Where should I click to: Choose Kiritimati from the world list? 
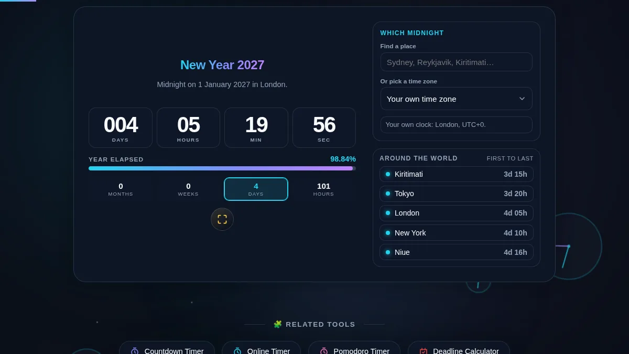(x=456, y=174)
